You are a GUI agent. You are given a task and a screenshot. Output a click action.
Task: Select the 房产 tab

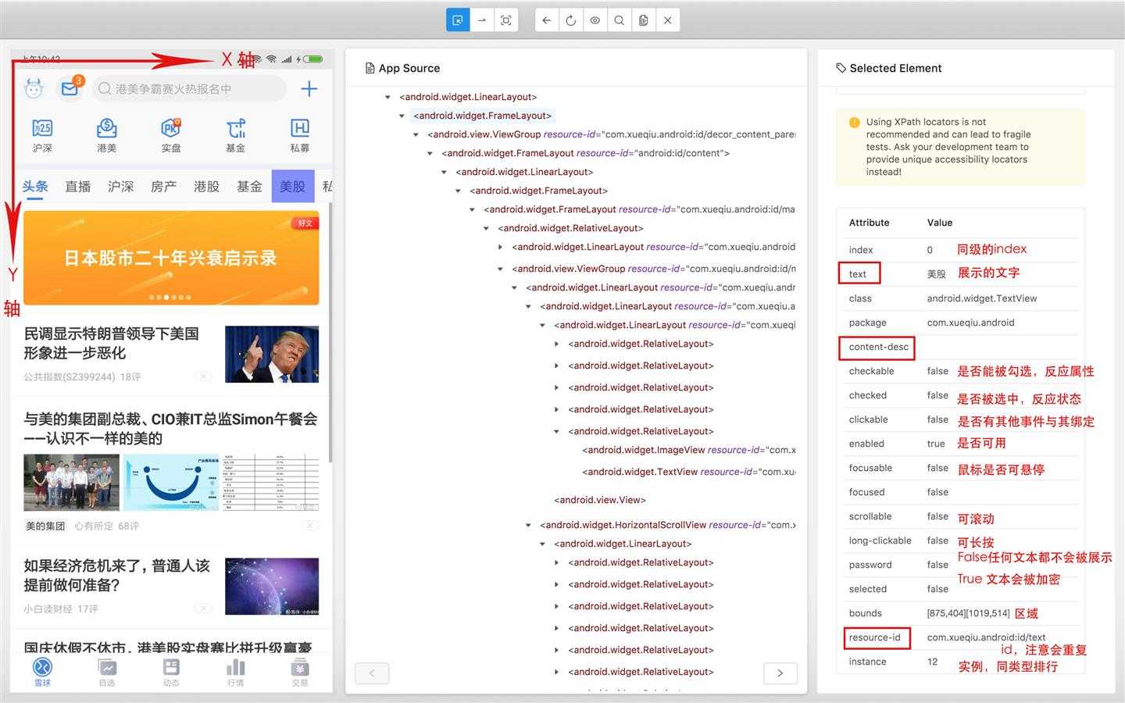pos(164,186)
